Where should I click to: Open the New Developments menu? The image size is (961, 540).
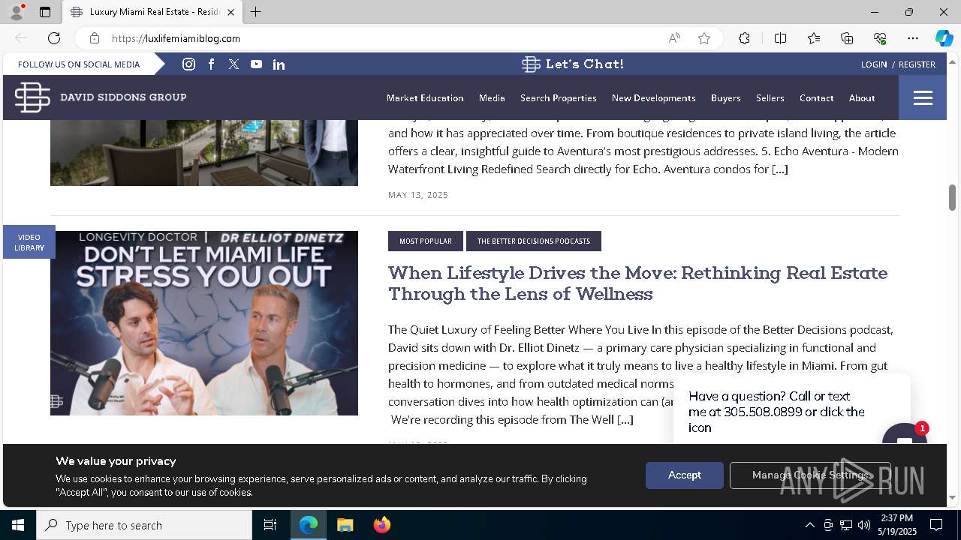(x=654, y=98)
